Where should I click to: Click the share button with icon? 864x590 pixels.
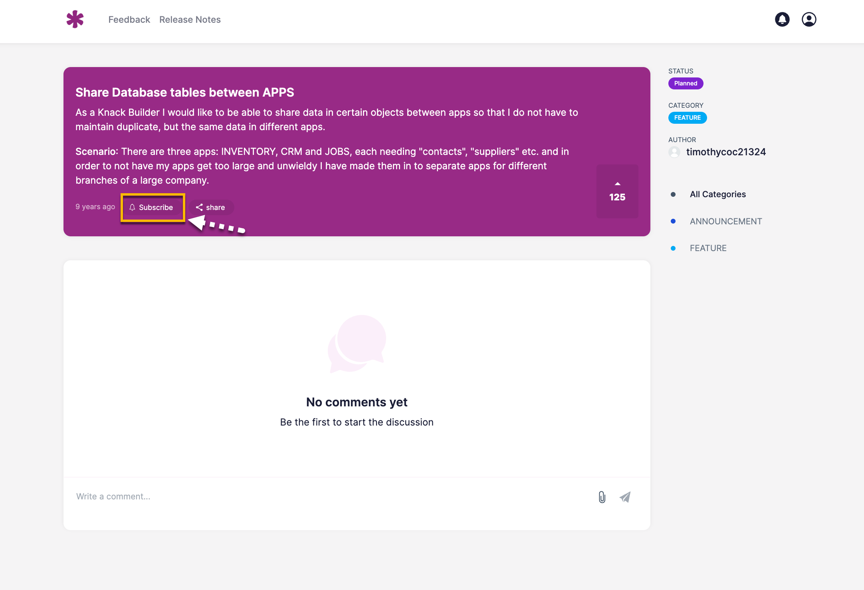(x=210, y=207)
